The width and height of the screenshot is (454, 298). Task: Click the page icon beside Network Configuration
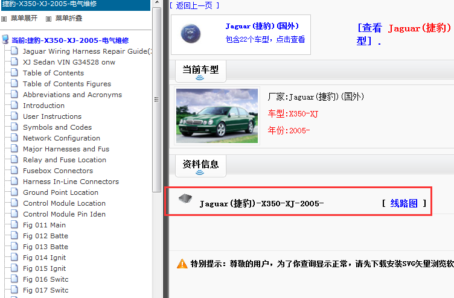[14, 138]
